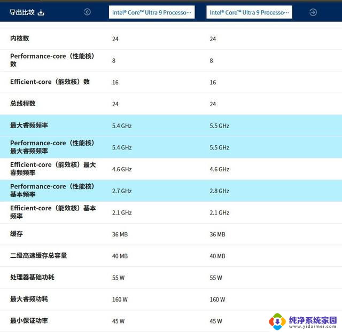Click the right arrow to scroll processors forward
This screenshot has height=332, width=342.
(313, 12)
